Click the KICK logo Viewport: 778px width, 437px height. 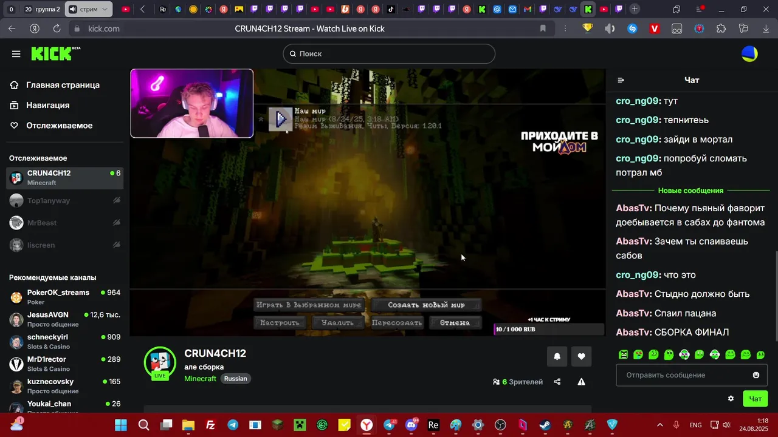55,53
